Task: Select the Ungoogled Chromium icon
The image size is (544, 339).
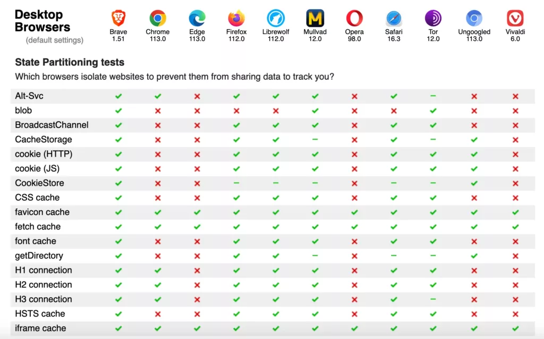Action: click(x=474, y=19)
